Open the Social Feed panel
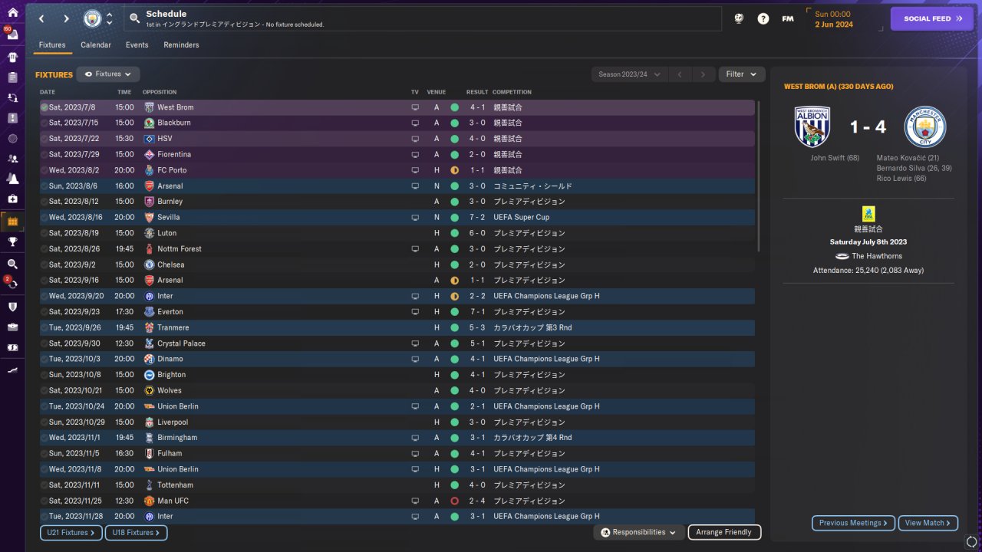The image size is (982, 552). point(933,18)
